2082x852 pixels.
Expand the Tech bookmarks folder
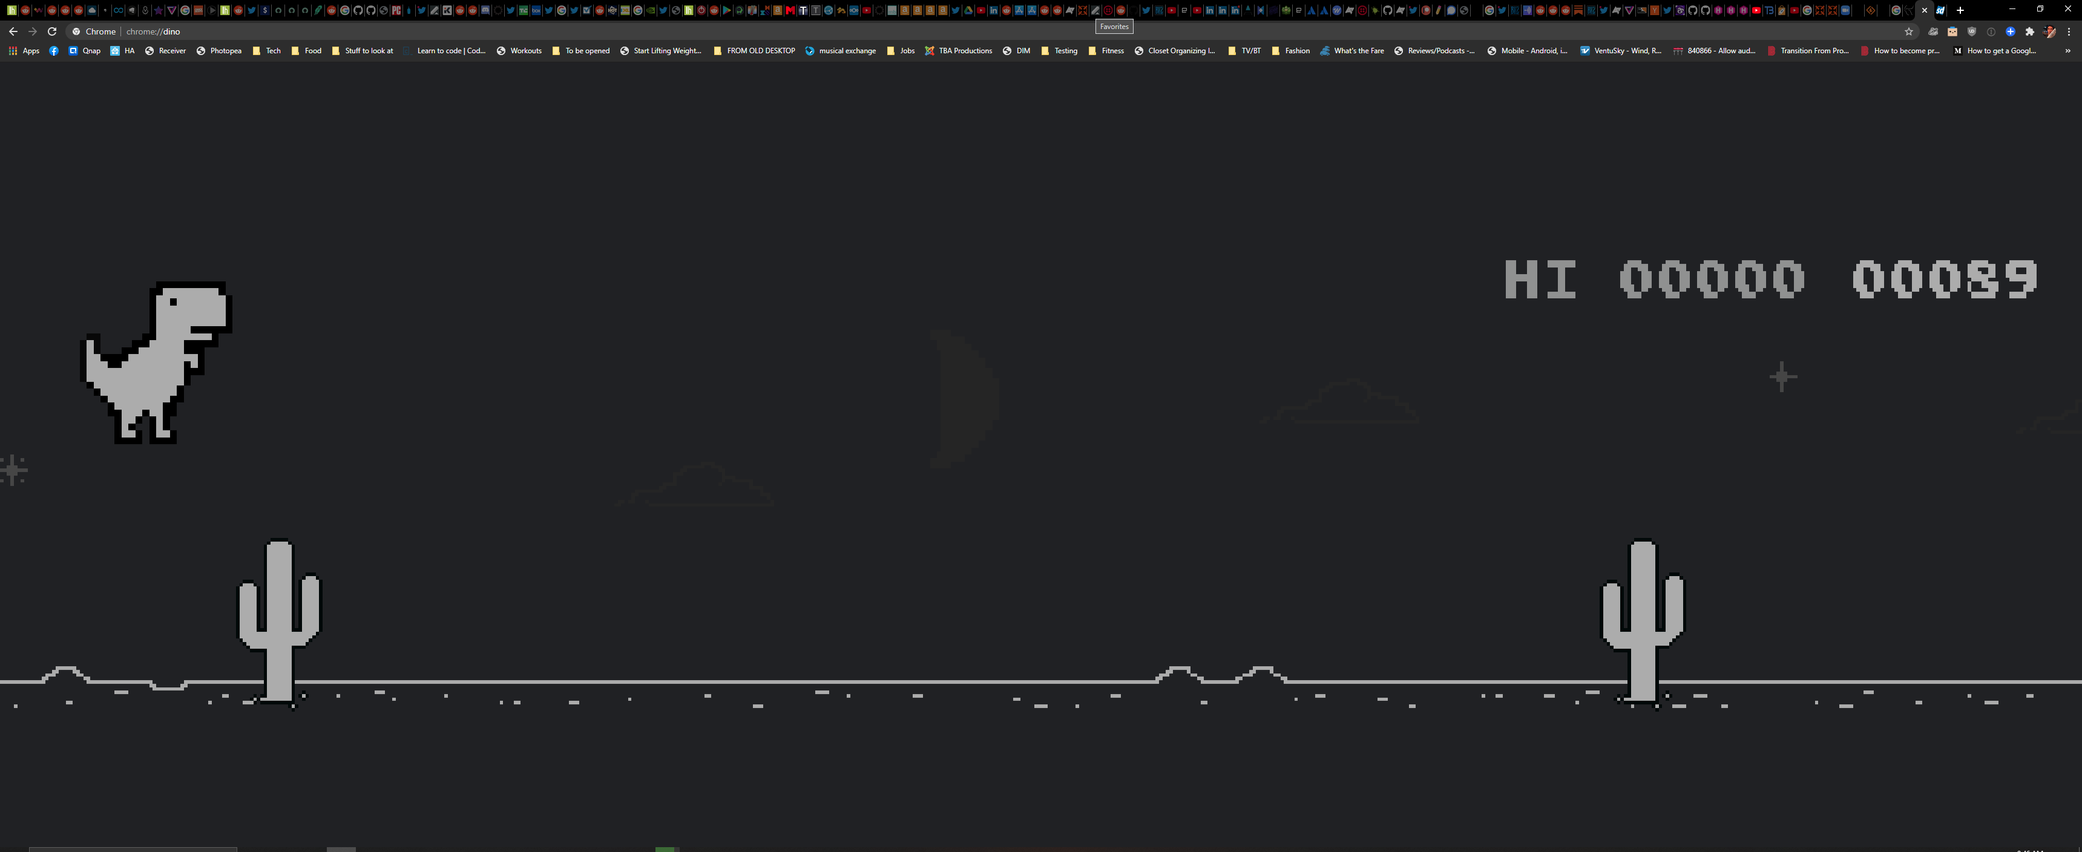266,51
